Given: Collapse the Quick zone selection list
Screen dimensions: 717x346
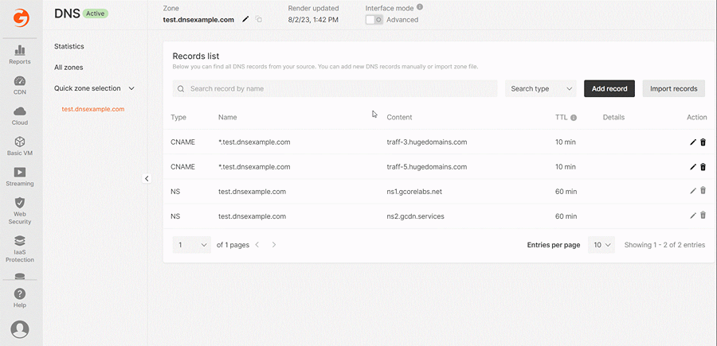Looking at the screenshot, I should 131,88.
